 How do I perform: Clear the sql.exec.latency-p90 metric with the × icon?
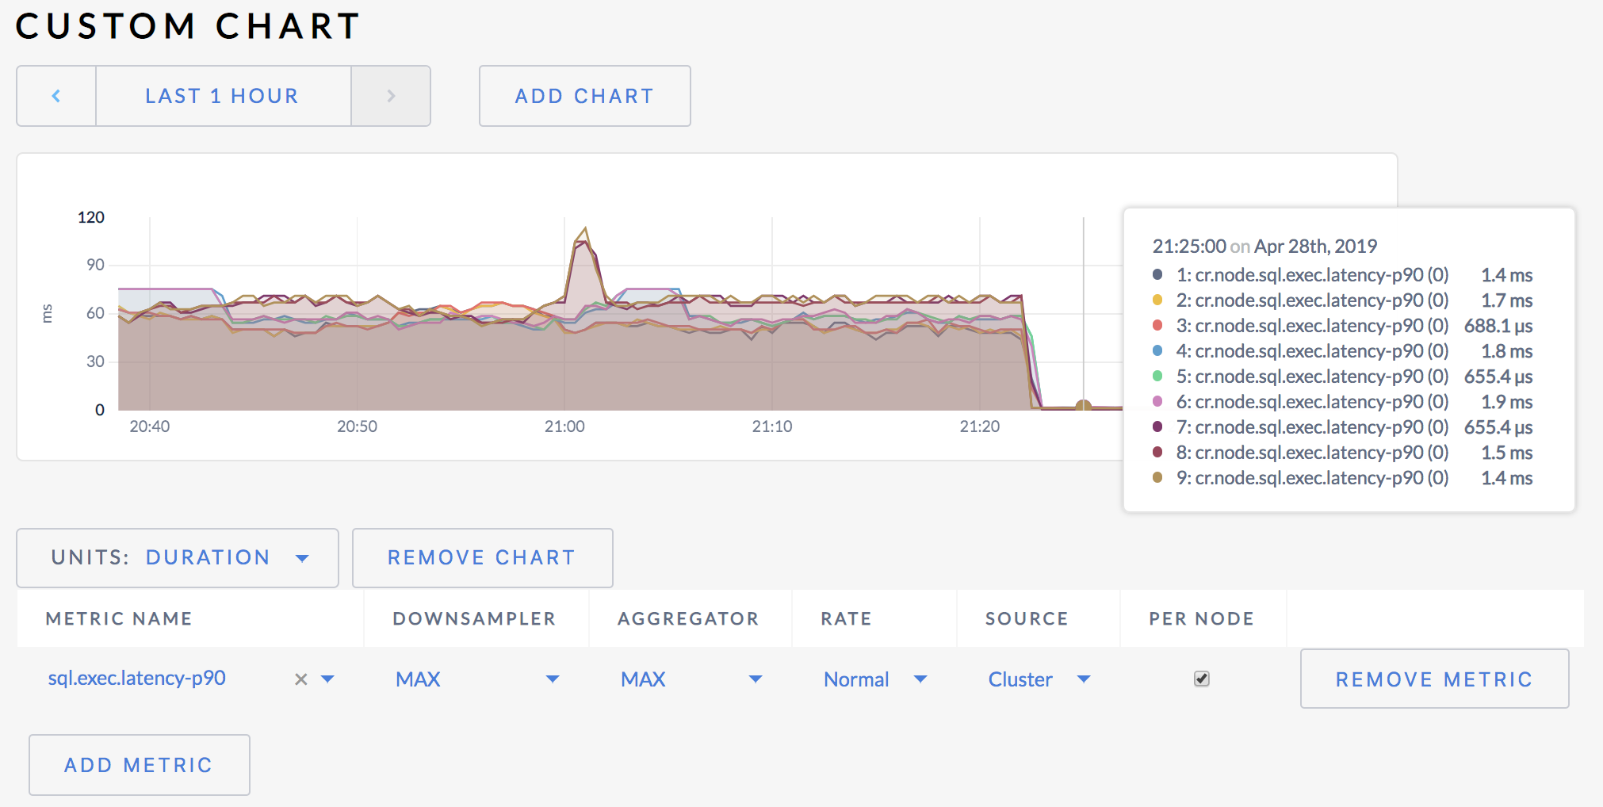(300, 679)
